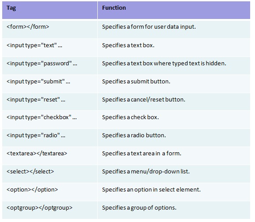The height and width of the screenshot is (222, 255).
Task: Click 'Specifies an option in select element'
Action: pos(151,190)
